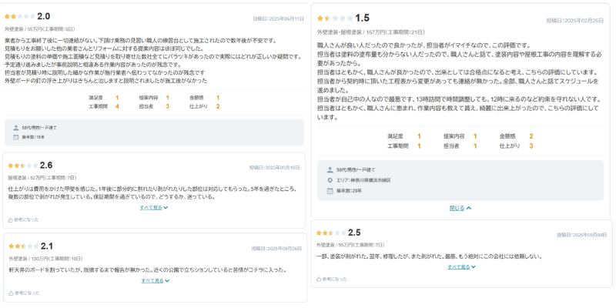The image size is (616, 308).
Task: Click 提案内容 label in the 1.5 review
Action: tap(454, 136)
